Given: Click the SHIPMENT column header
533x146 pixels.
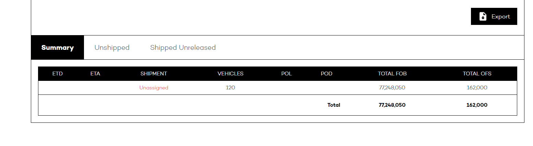Looking at the screenshot, I should point(154,74).
